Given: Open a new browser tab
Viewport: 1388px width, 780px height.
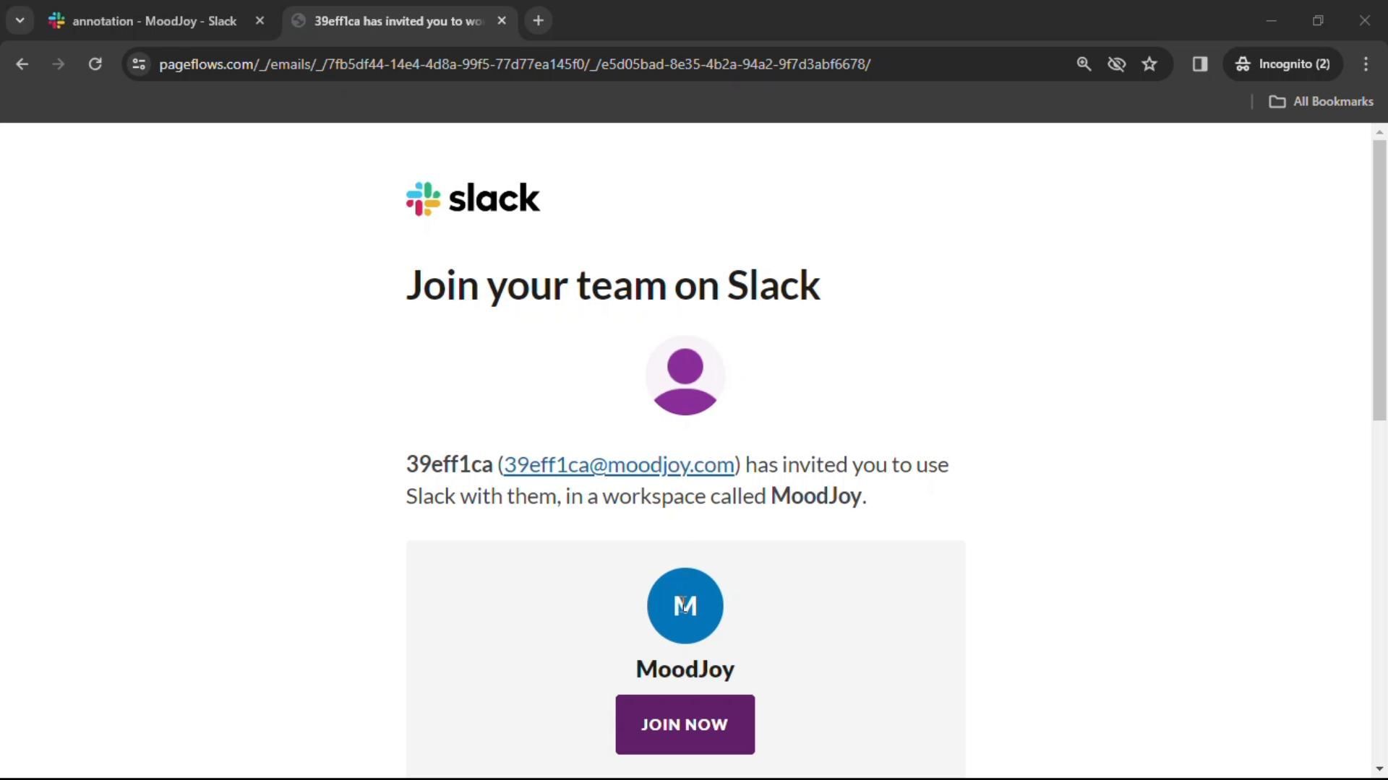Looking at the screenshot, I should coord(538,21).
